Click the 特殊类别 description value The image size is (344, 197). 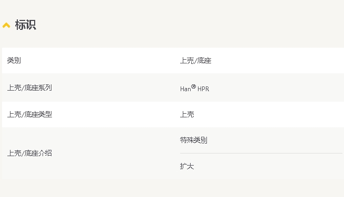pyautogui.click(x=193, y=140)
